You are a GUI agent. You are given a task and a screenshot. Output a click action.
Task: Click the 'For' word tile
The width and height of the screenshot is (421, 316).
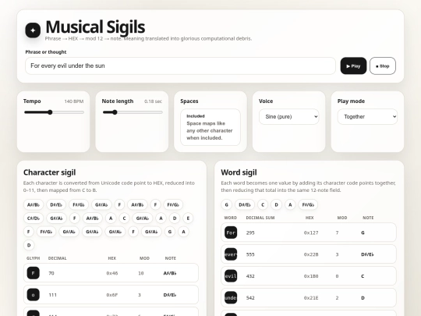click(231, 233)
